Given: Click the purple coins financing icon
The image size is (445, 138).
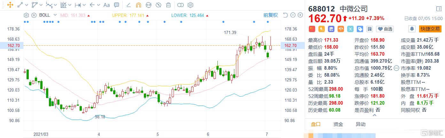Looking at the screenshot, I should point(331,29).
